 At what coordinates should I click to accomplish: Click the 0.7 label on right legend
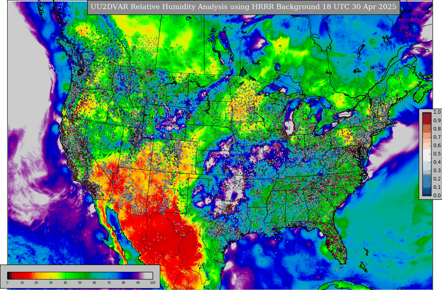437,137
